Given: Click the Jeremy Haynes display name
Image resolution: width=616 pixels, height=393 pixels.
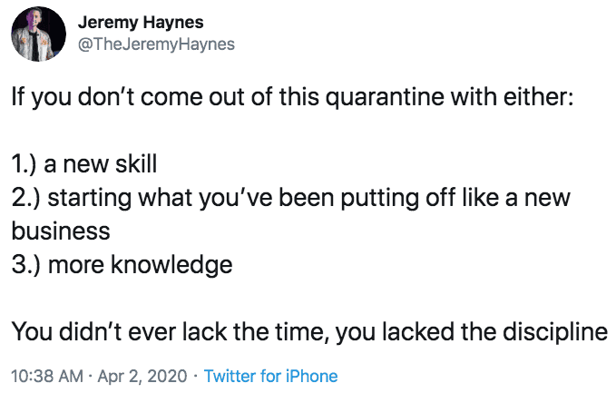Looking at the screenshot, I should click(141, 23).
